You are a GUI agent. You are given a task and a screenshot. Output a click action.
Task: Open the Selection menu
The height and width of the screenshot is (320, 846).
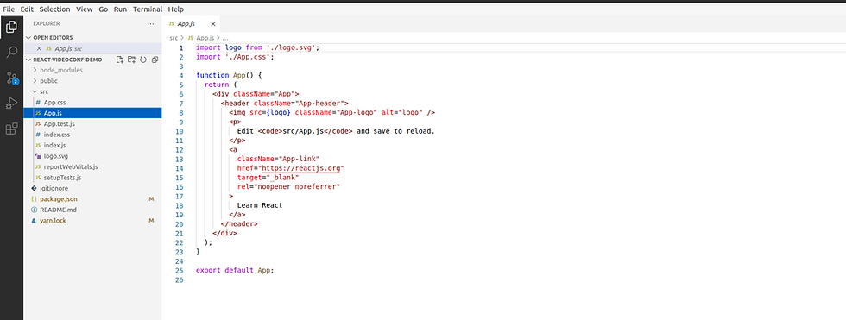tap(54, 9)
